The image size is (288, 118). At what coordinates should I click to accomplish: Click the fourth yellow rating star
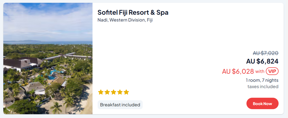point(120,92)
